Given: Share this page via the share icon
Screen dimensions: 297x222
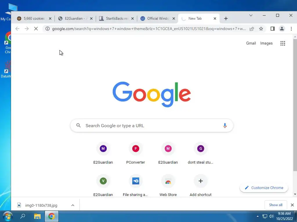Looking at the screenshot, I should tap(252, 29).
